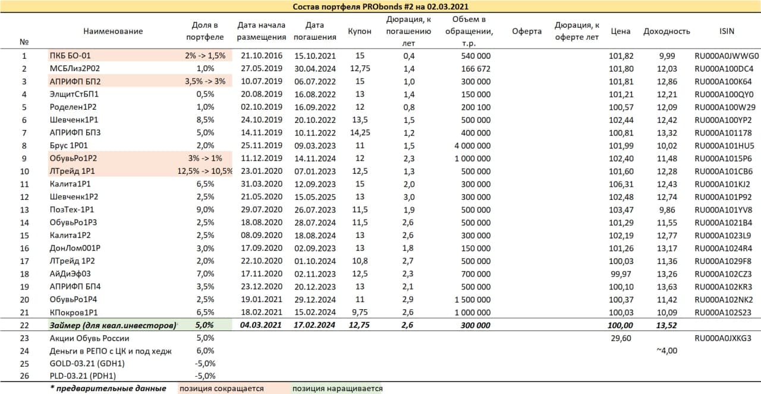
Task: Click the "Оферта" column header
Action: [x=526, y=31]
